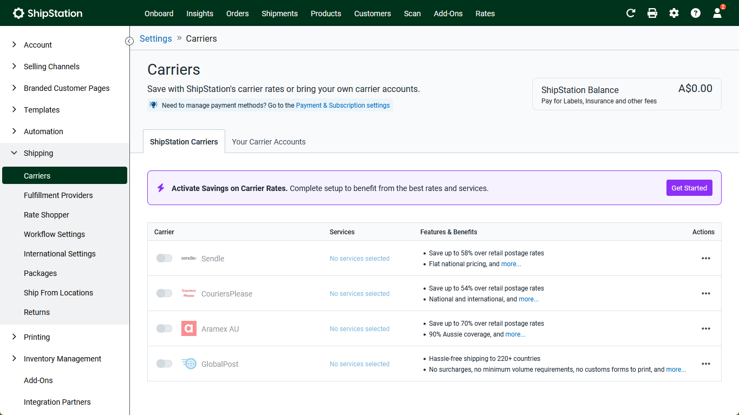Open the settings gear icon
739x415 pixels.
(x=674, y=13)
